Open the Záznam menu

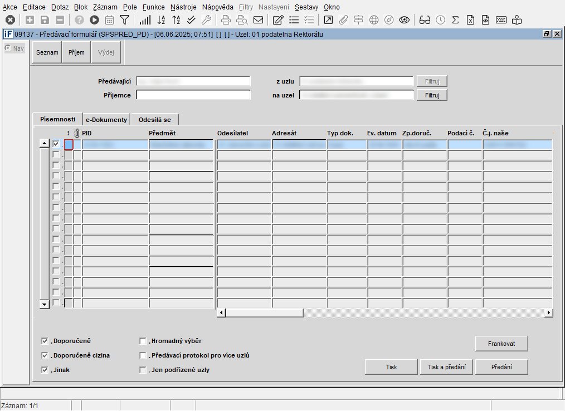coord(105,7)
